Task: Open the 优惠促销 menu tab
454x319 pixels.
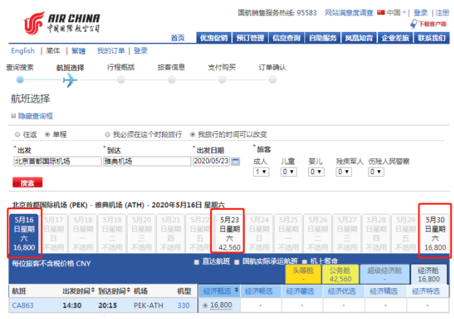Action: [214, 38]
